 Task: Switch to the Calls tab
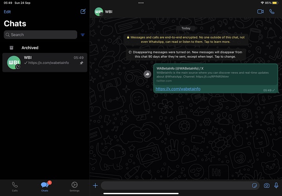click(x=15, y=187)
